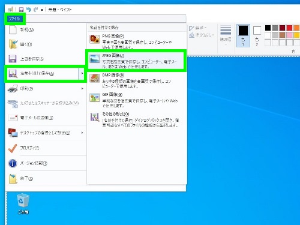Click the 電子メールの送信 envelope icon

click(13, 118)
